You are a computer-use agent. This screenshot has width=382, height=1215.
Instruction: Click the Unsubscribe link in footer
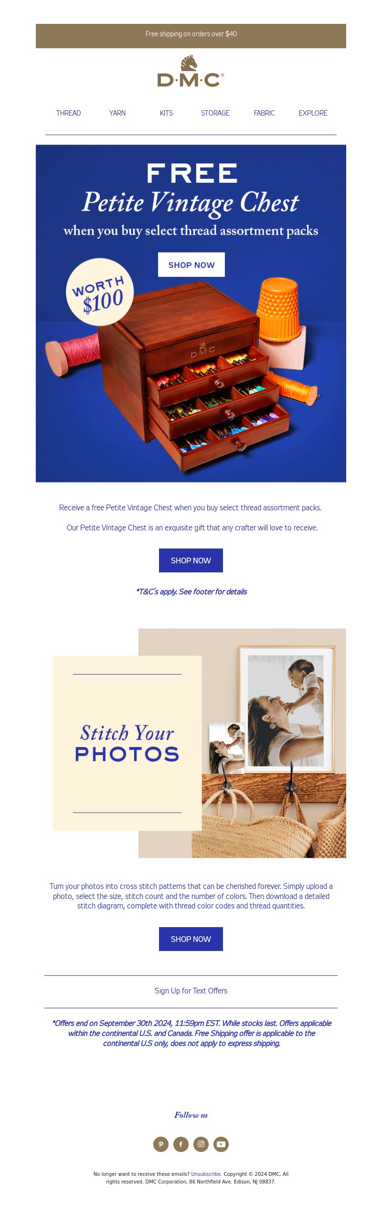pyautogui.click(x=206, y=1174)
